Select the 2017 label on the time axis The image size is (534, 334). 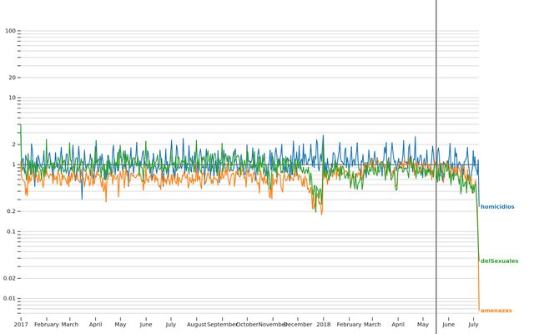(21, 324)
